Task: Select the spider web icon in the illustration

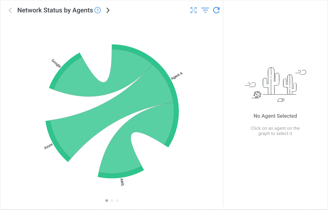Action: 258,95
